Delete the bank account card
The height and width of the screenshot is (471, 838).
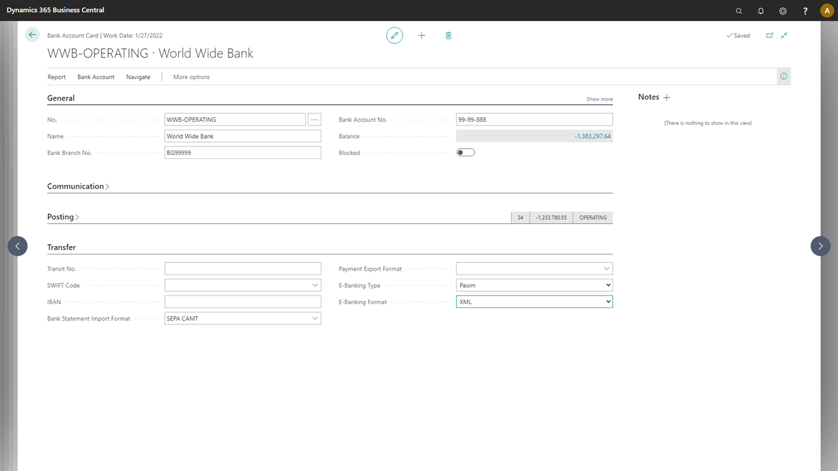pos(448,35)
